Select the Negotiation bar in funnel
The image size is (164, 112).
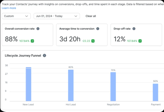coord(113,86)
